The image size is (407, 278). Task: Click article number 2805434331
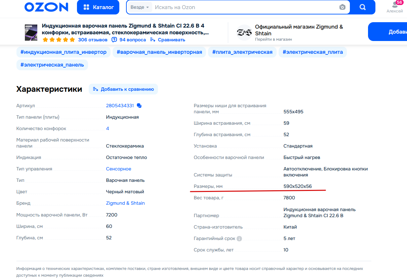[x=120, y=106]
